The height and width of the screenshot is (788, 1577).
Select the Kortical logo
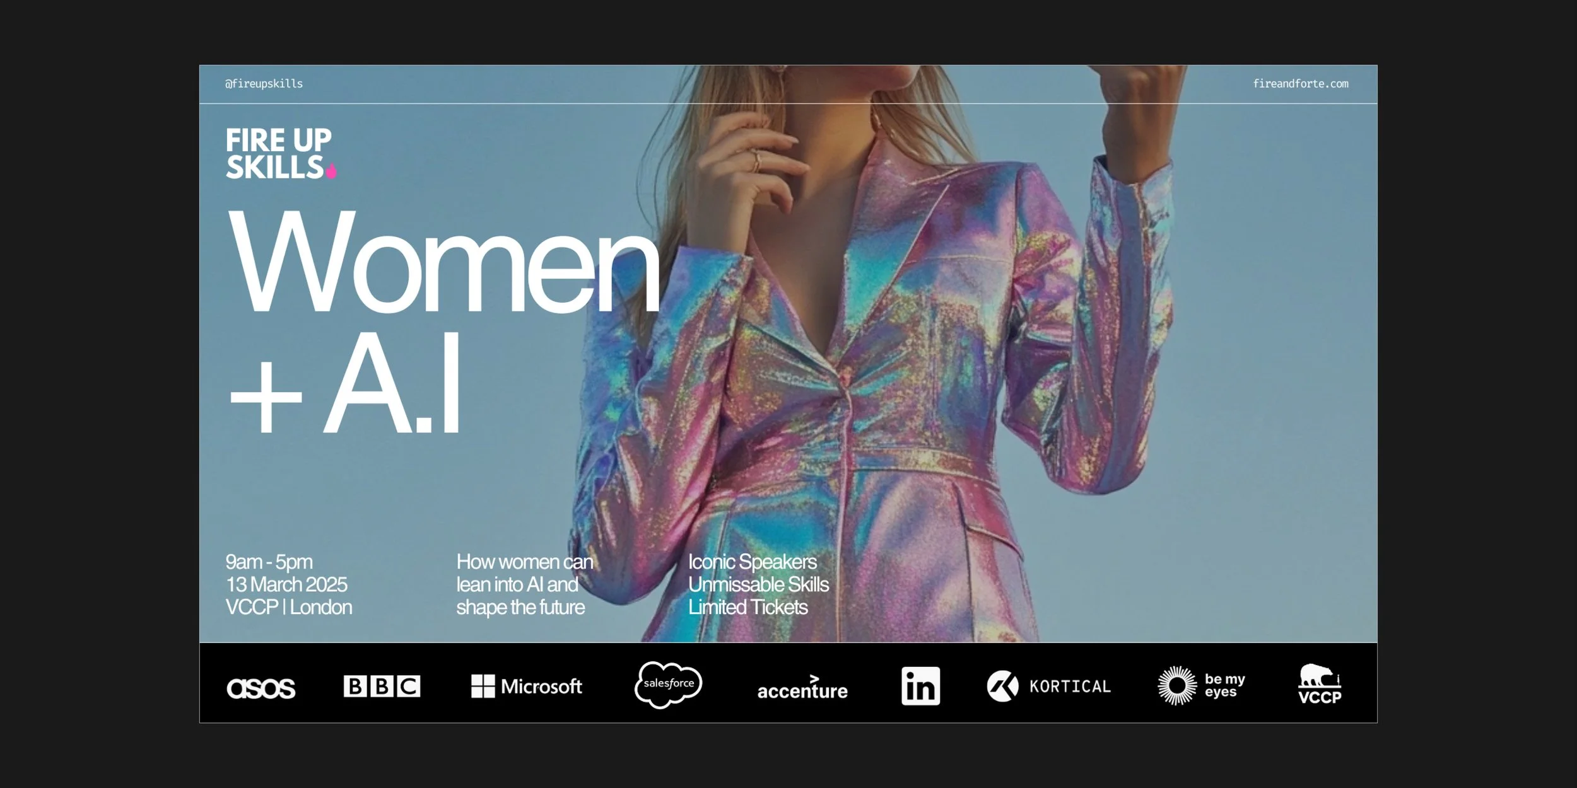(1048, 686)
